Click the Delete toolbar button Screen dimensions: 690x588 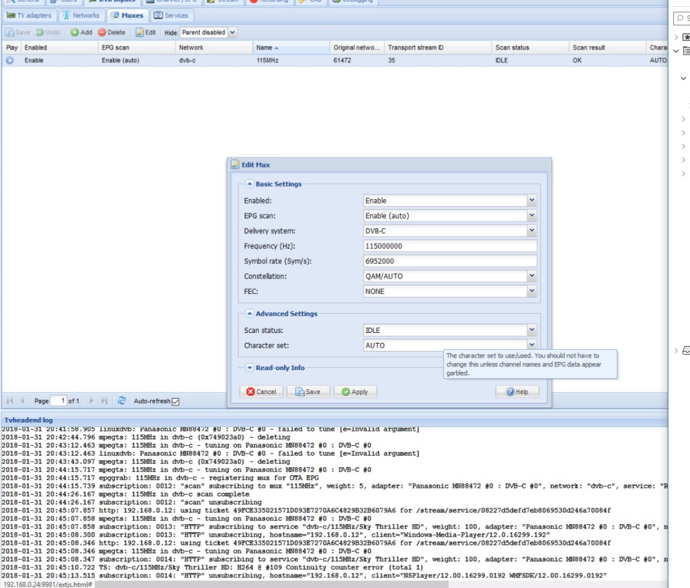coord(111,32)
